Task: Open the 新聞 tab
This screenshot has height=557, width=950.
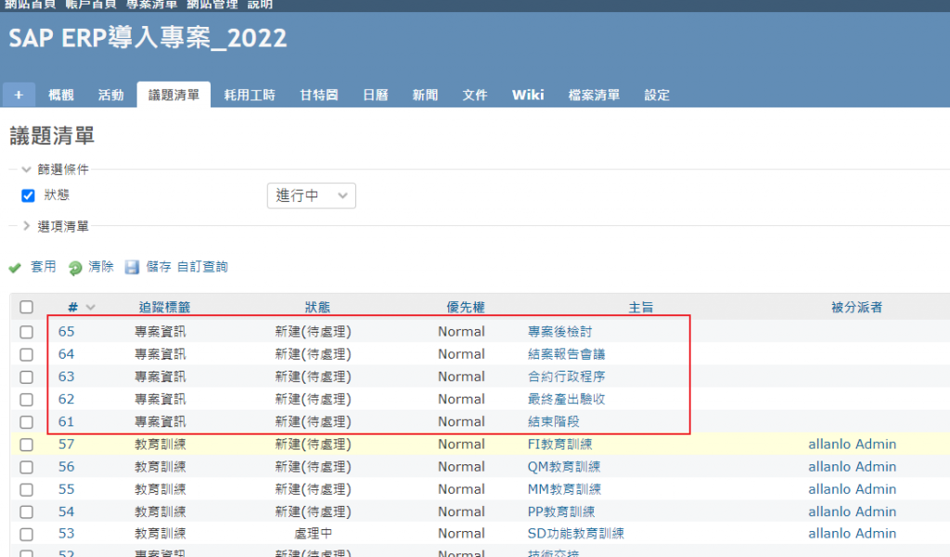Action: (x=425, y=95)
